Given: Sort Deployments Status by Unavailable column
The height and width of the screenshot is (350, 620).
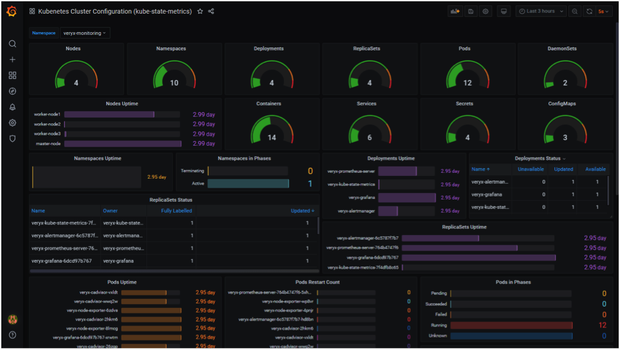Looking at the screenshot, I should pyautogui.click(x=531, y=169).
